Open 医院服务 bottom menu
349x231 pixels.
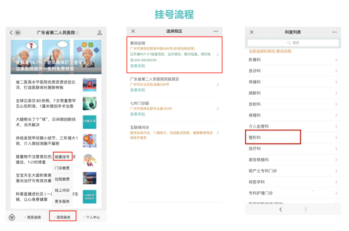[63, 216]
